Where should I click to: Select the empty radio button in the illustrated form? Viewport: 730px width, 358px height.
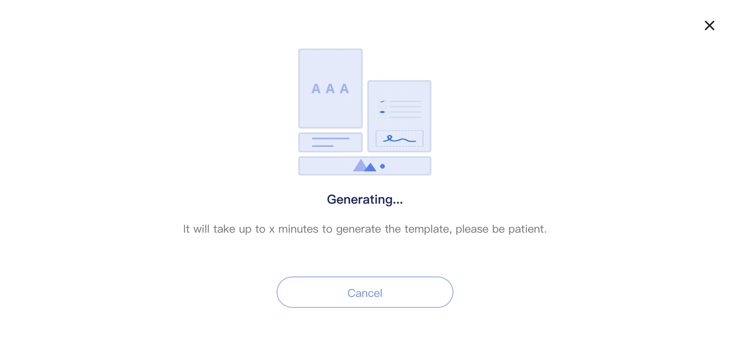(382, 117)
